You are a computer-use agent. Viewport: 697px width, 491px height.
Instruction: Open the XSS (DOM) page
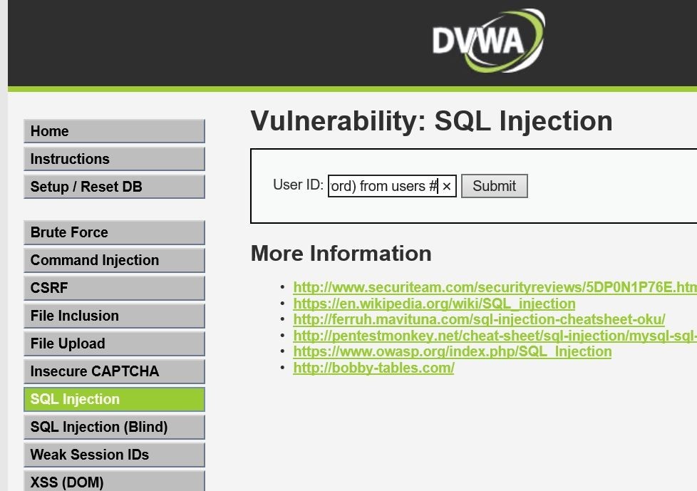point(114,482)
